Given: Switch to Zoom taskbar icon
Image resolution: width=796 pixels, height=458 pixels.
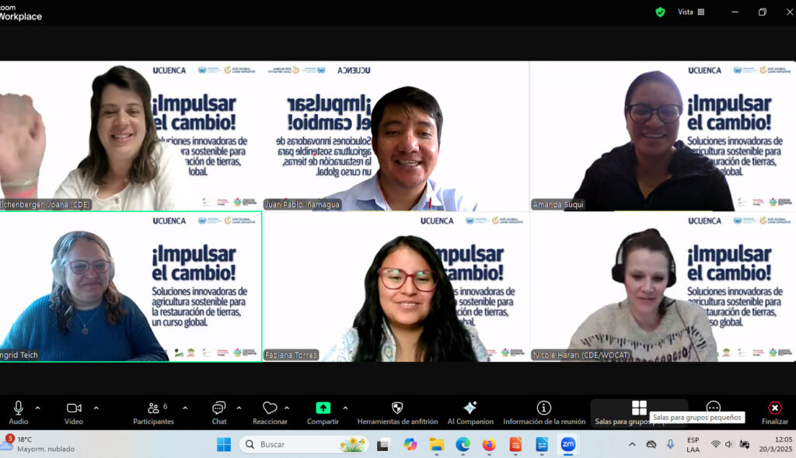Looking at the screenshot, I should [568, 445].
